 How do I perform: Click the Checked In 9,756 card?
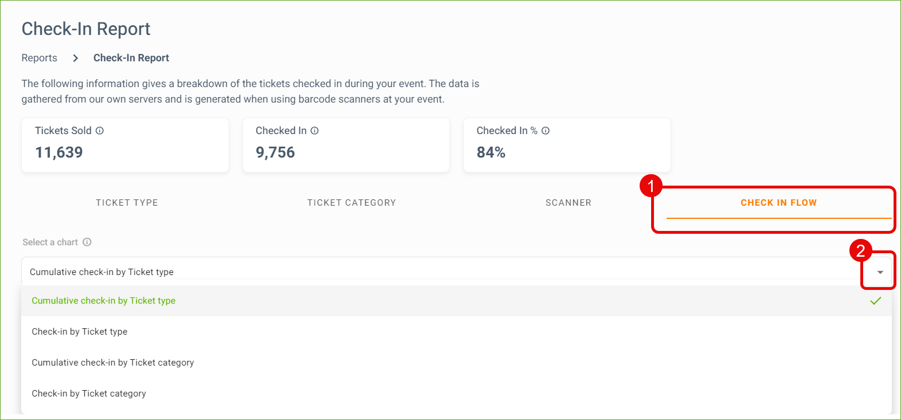[x=346, y=145]
